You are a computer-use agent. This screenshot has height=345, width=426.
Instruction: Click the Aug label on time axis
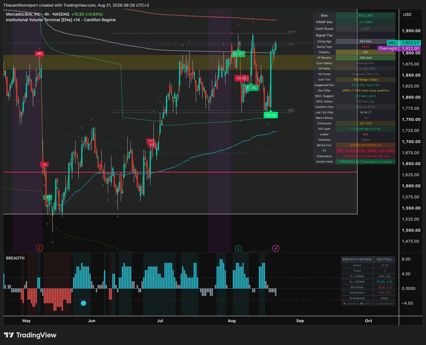click(232, 321)
